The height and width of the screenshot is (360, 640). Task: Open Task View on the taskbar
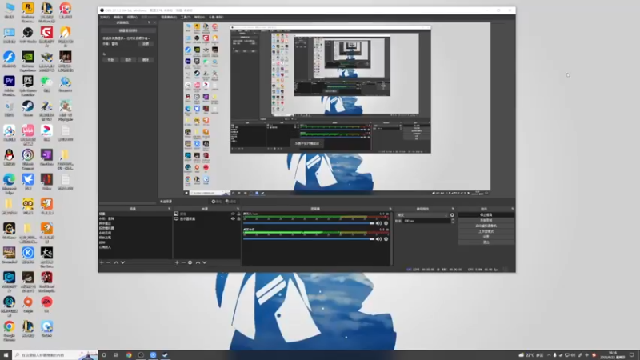(116, 355)
